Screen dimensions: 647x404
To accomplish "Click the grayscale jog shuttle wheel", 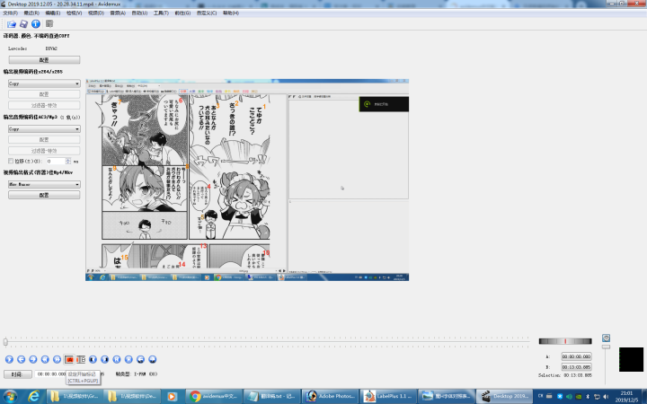I will click(x=565, y=341).
